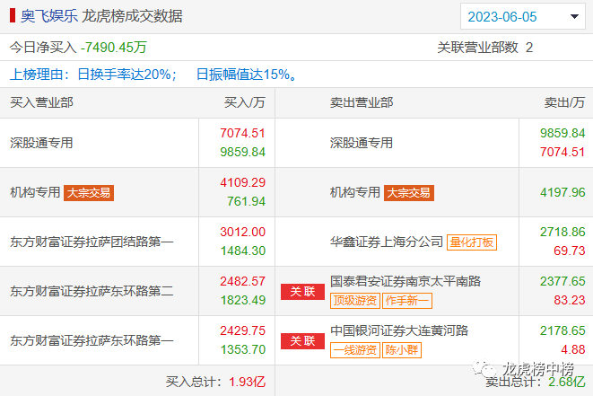Click 深股通专用 in the sell column
593x396 pixels.
(362, 143)
